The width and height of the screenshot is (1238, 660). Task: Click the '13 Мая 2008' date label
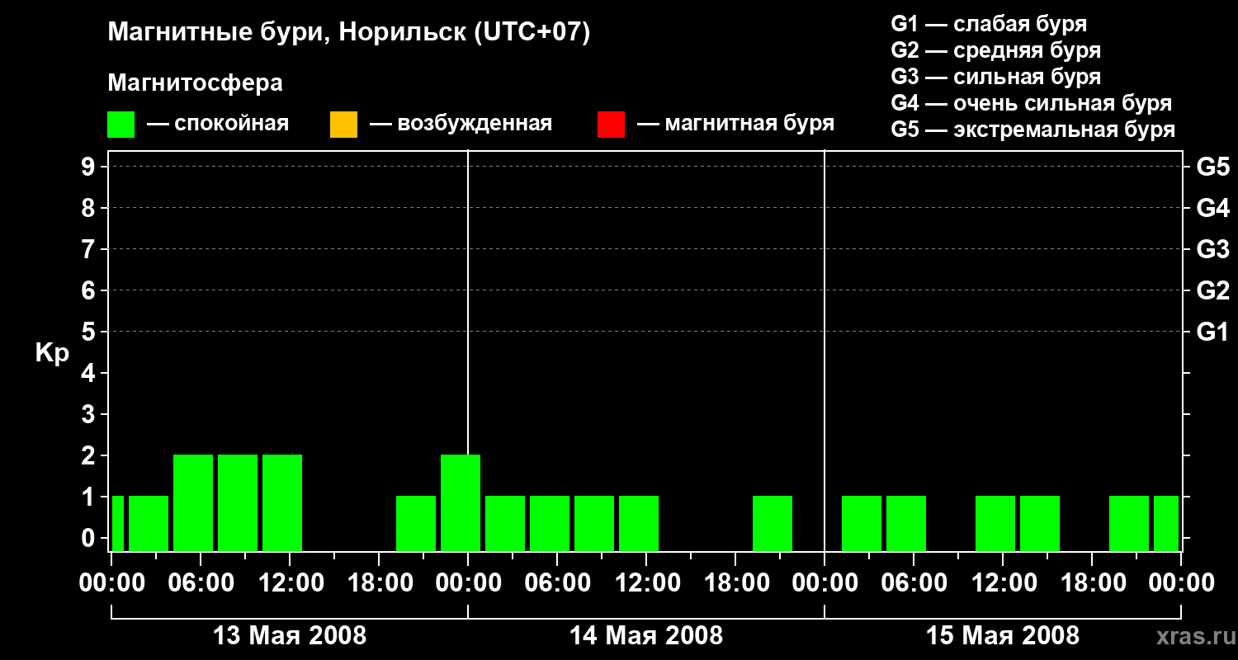tap(290, 636)
